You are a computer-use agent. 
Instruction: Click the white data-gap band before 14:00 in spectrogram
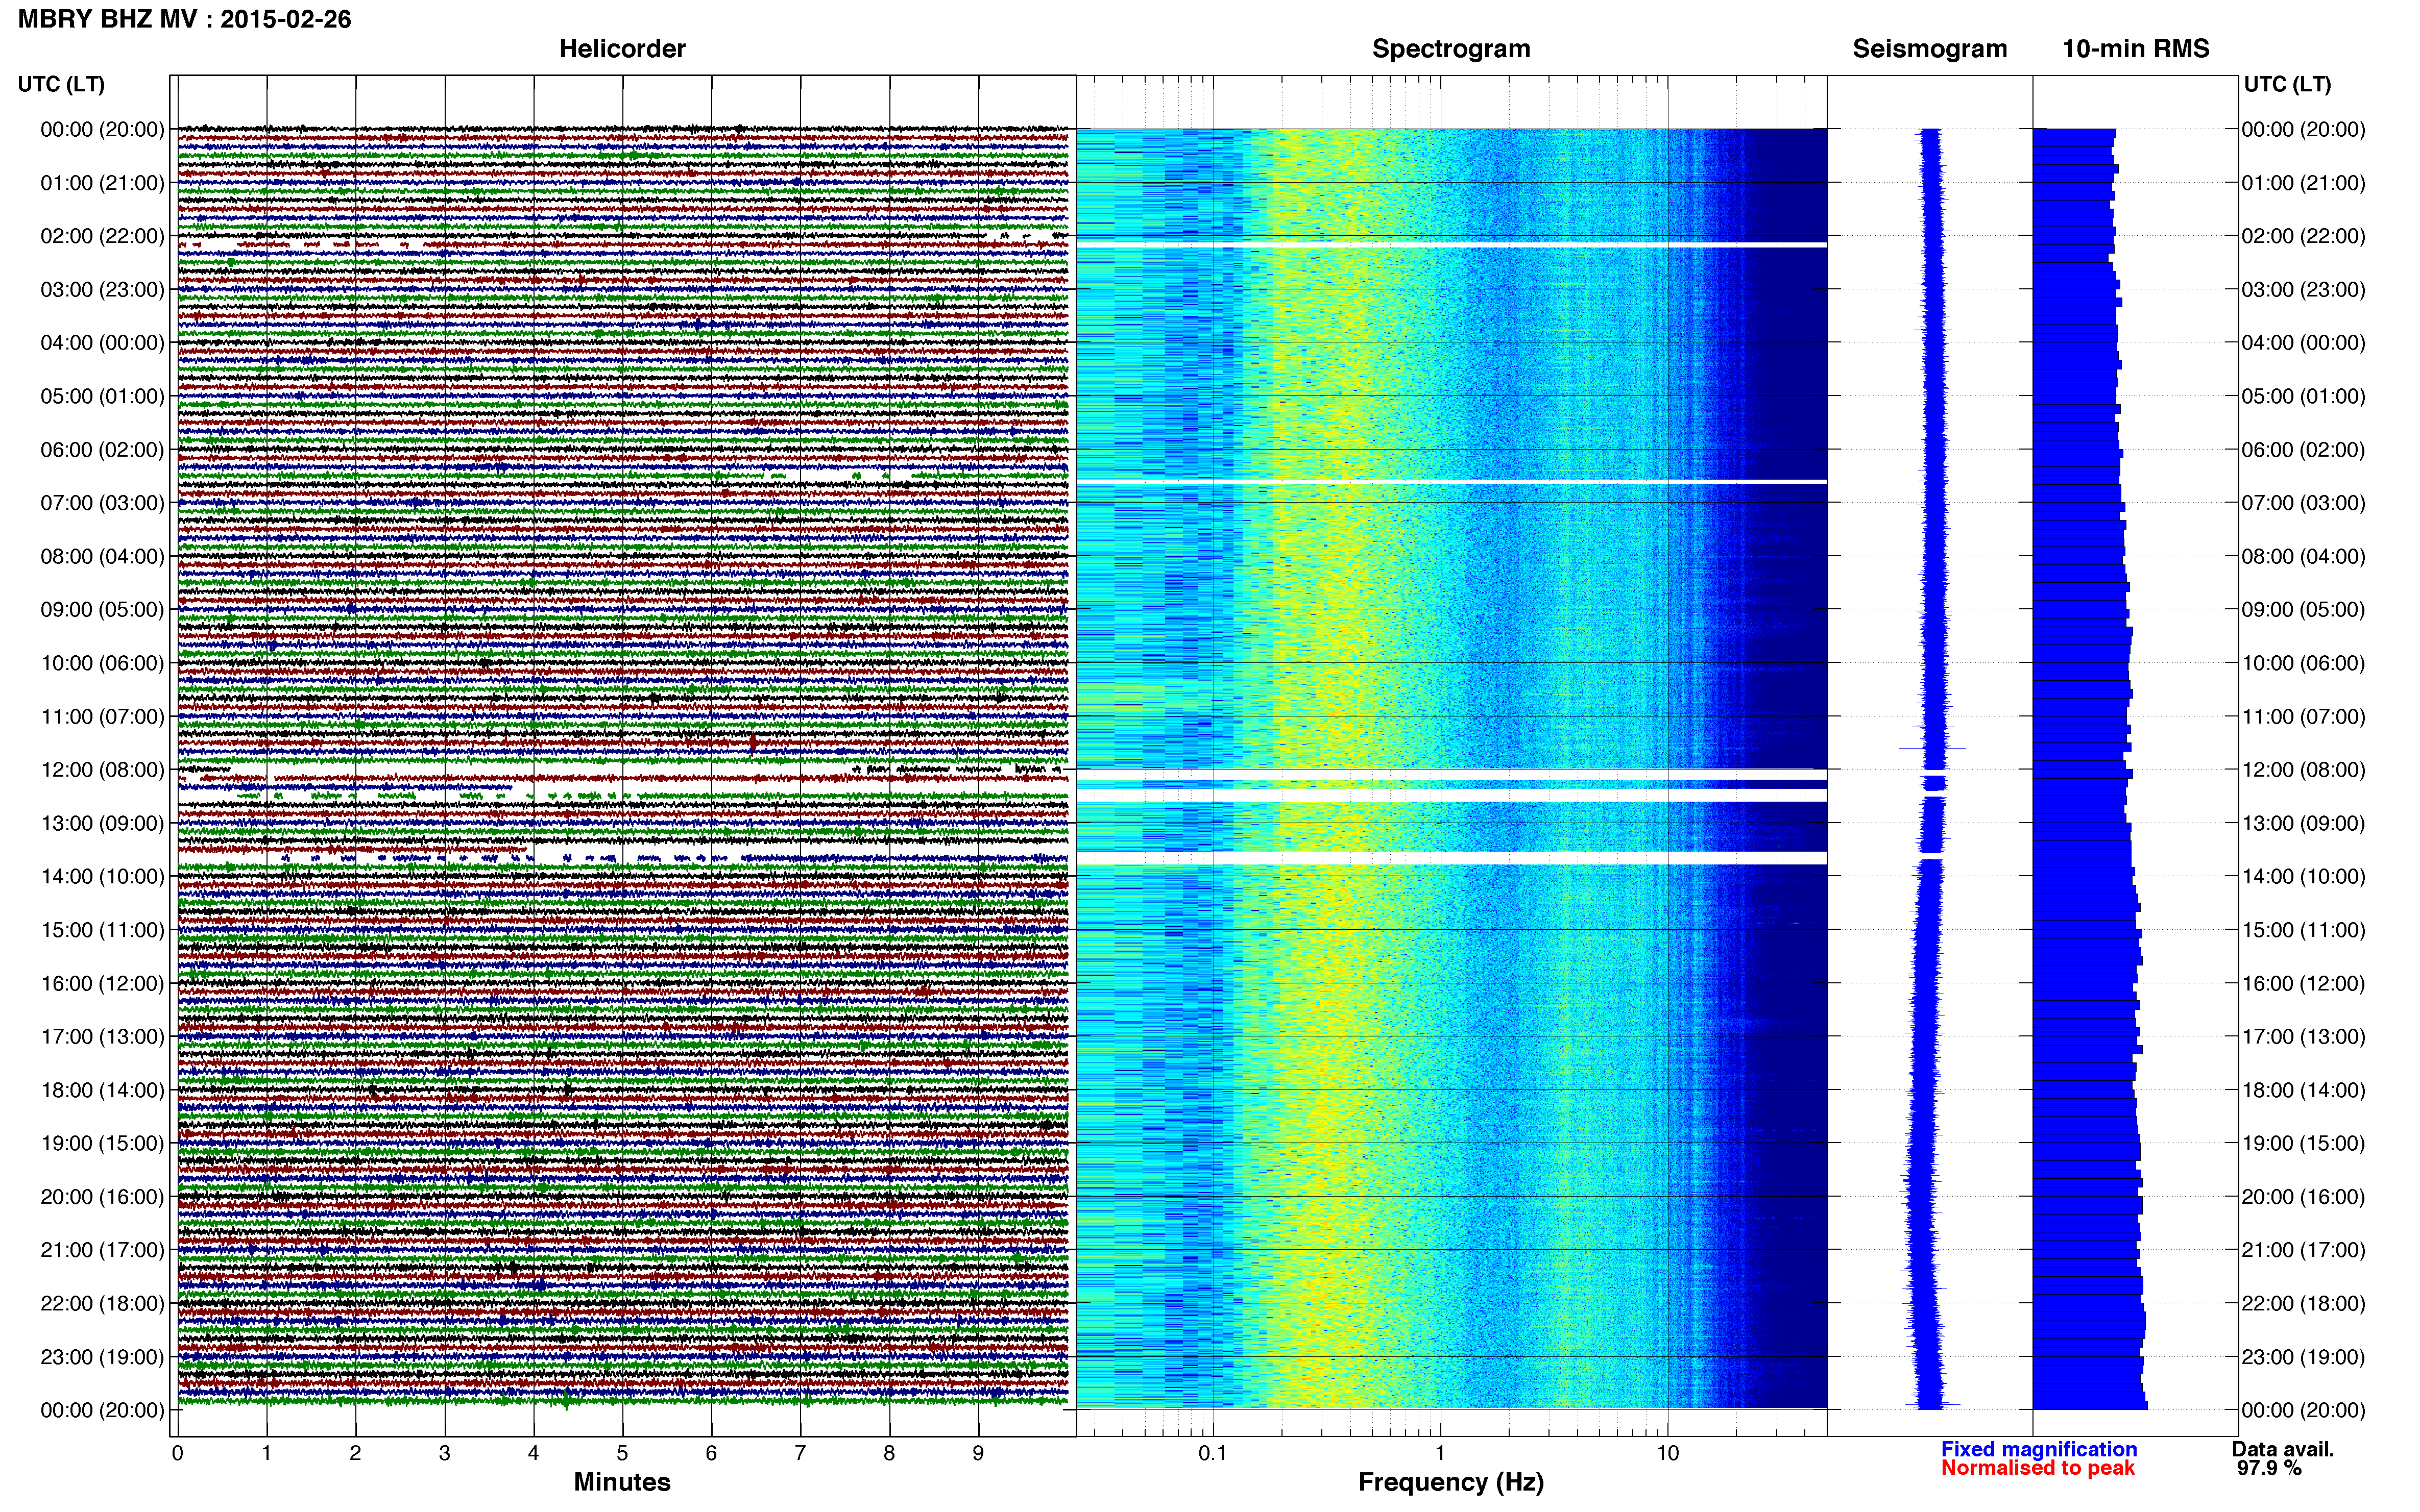point(1451,858)
